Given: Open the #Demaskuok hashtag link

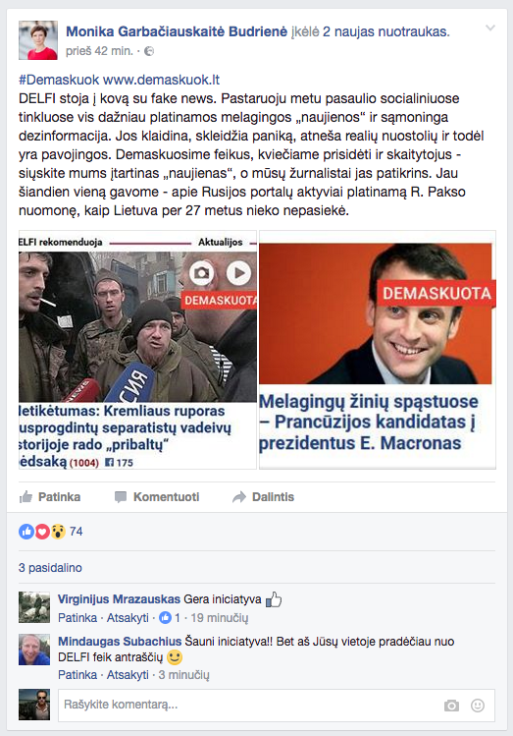Looking at the screenshot, I should [59, 80].
